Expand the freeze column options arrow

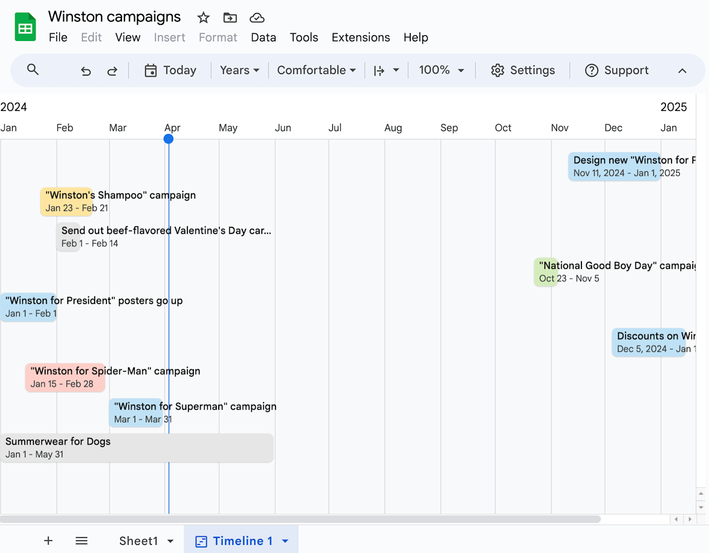(x=396, y=70)
